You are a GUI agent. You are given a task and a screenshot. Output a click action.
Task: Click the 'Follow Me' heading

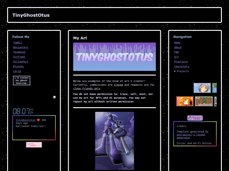click(x=21, y=37)
